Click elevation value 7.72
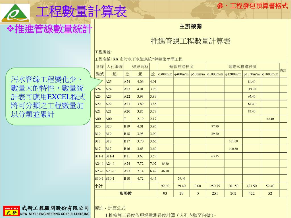Screen dimensions: 291x218 pyautogui.click(x=140, y=163)
